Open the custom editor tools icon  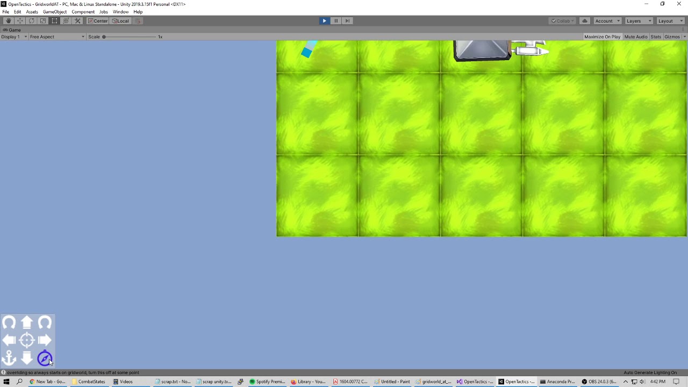77,20
